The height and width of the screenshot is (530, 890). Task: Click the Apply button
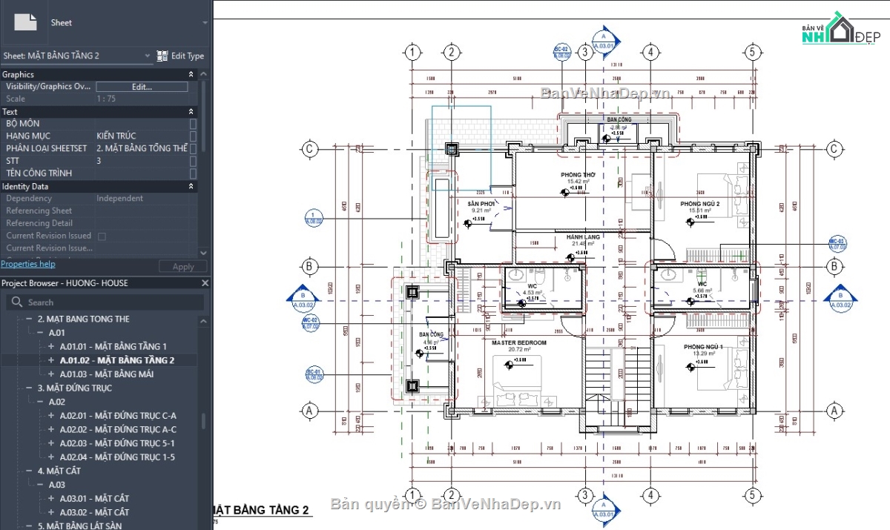183,266
